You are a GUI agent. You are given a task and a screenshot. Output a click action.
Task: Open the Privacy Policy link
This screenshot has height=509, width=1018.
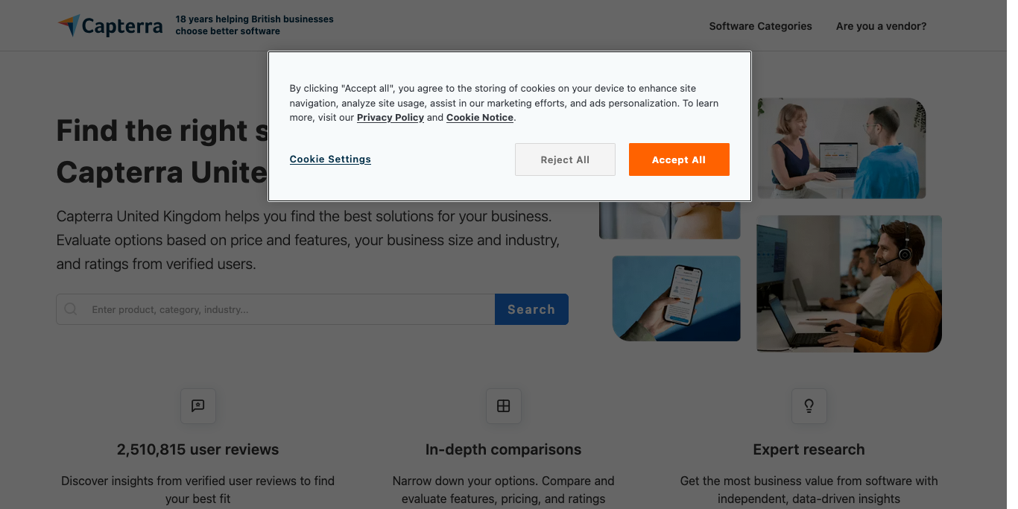click(x=391, y=117)
